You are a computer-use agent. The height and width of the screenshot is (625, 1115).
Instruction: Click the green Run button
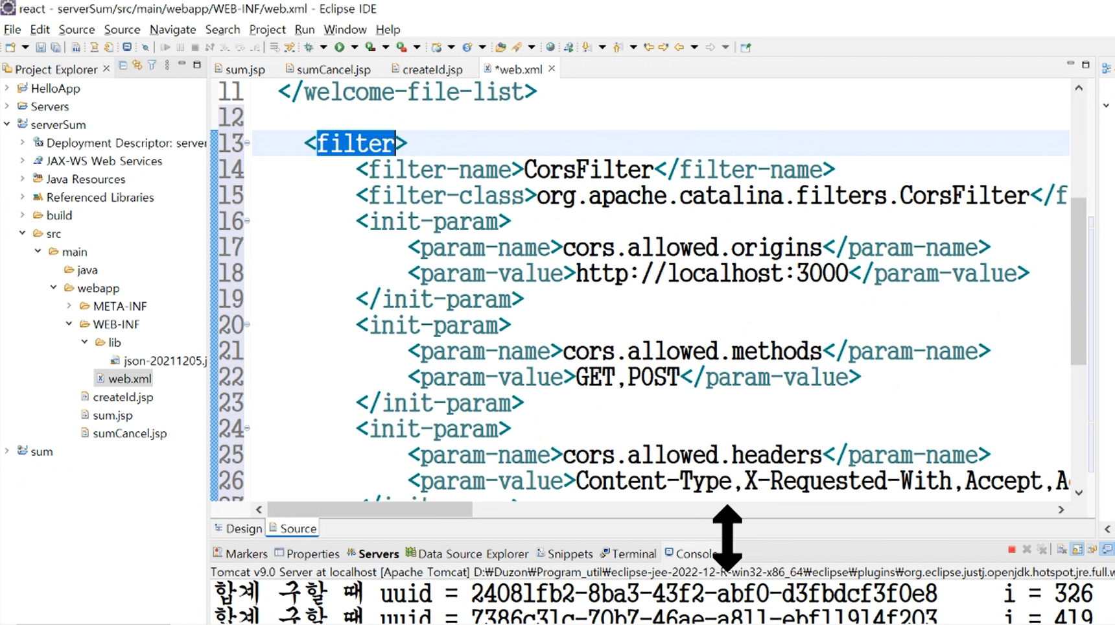[339, 47]
